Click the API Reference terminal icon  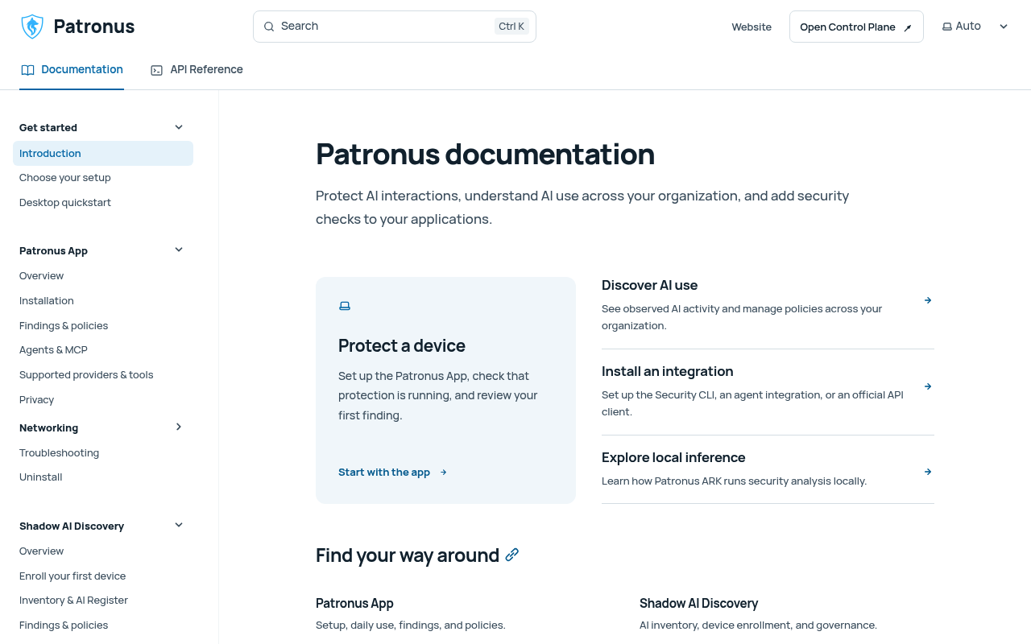click(x=156, y=70)
